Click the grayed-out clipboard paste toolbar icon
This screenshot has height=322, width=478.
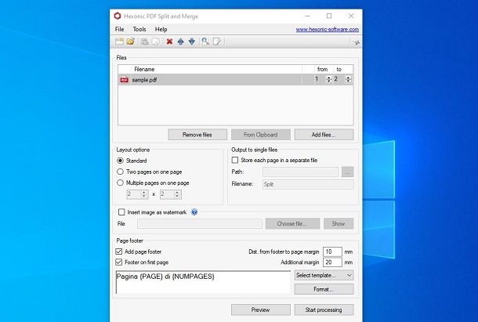144,42
